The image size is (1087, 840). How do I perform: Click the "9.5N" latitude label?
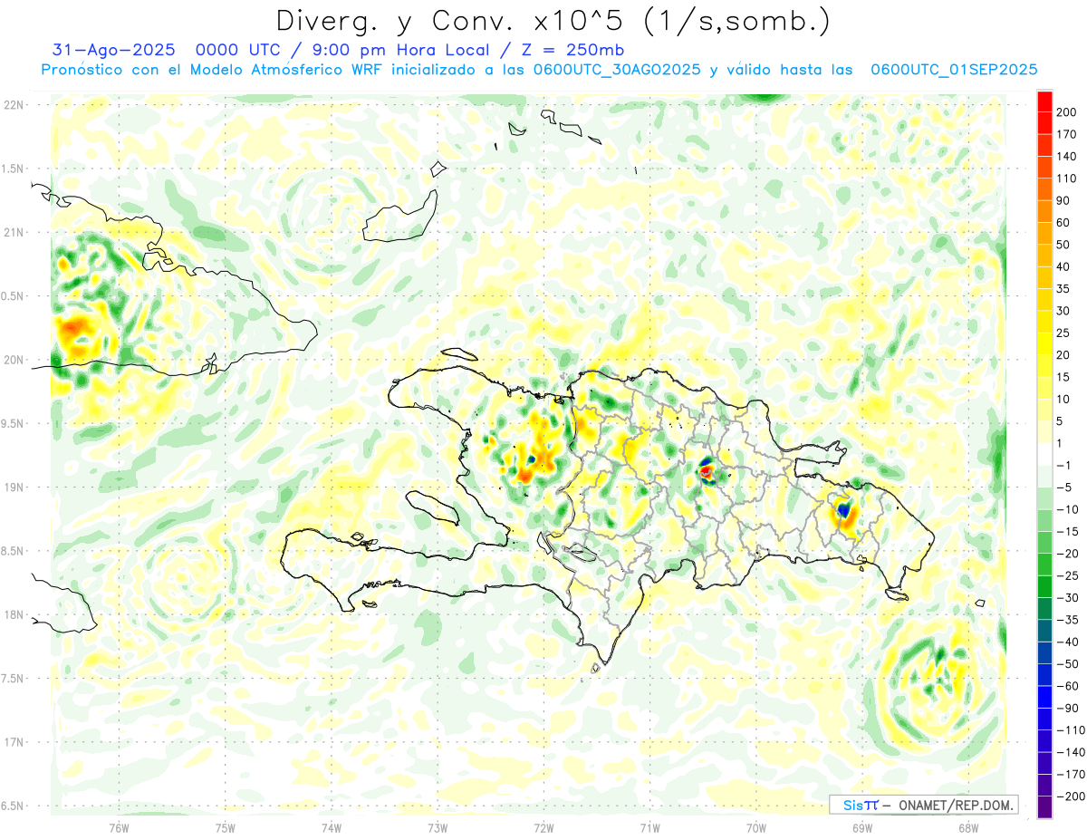[x=12, y=423]
